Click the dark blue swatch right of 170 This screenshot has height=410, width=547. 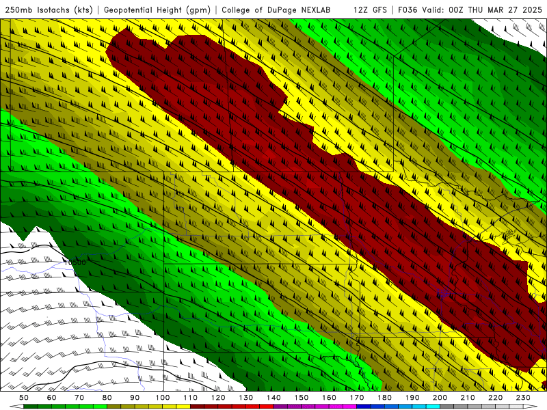(x=364, y=407)
